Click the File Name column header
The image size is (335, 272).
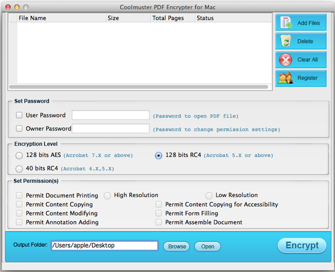point(61,18)
